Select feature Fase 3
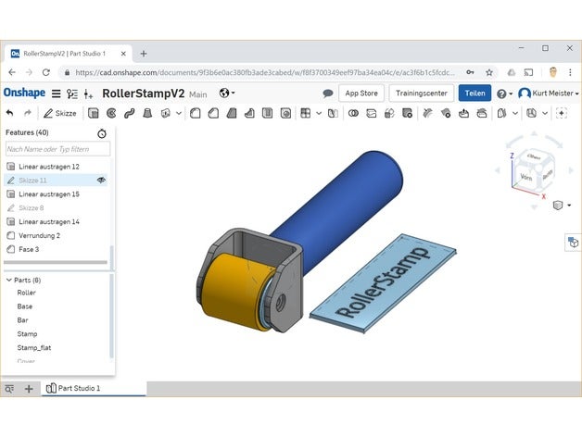The image size is (582, 437). click(57, 249)
